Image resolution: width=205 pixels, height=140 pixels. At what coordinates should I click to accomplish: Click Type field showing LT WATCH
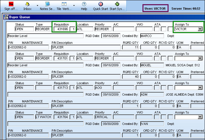pos(44,117)
